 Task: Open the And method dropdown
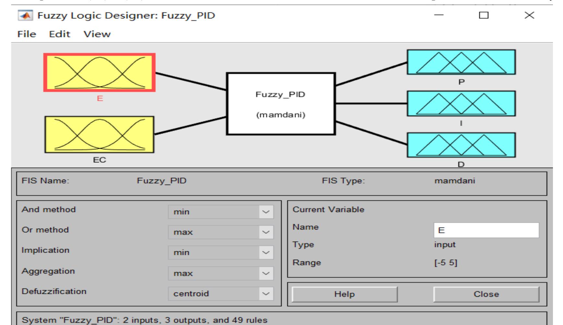(x=221, y=212)
